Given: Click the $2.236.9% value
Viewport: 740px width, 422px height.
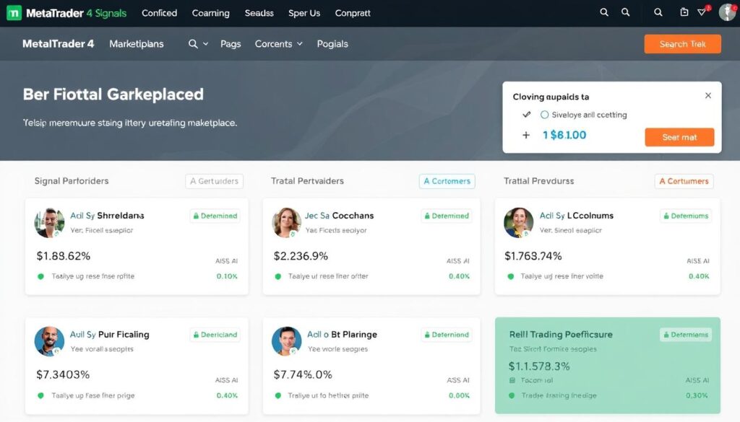Looking at the screenshot, I should (301, 256).
